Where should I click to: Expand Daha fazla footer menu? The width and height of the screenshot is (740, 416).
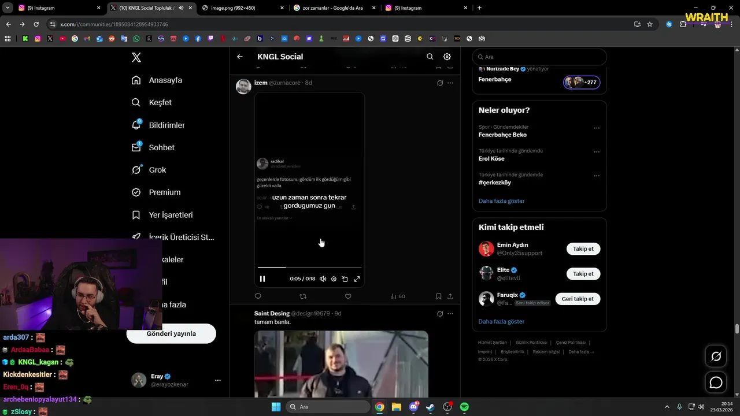(581, 352)
